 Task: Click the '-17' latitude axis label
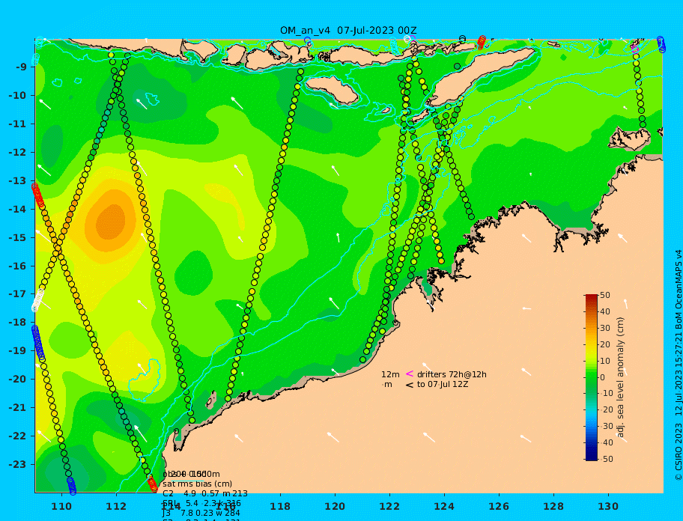(x=18, y=294)
